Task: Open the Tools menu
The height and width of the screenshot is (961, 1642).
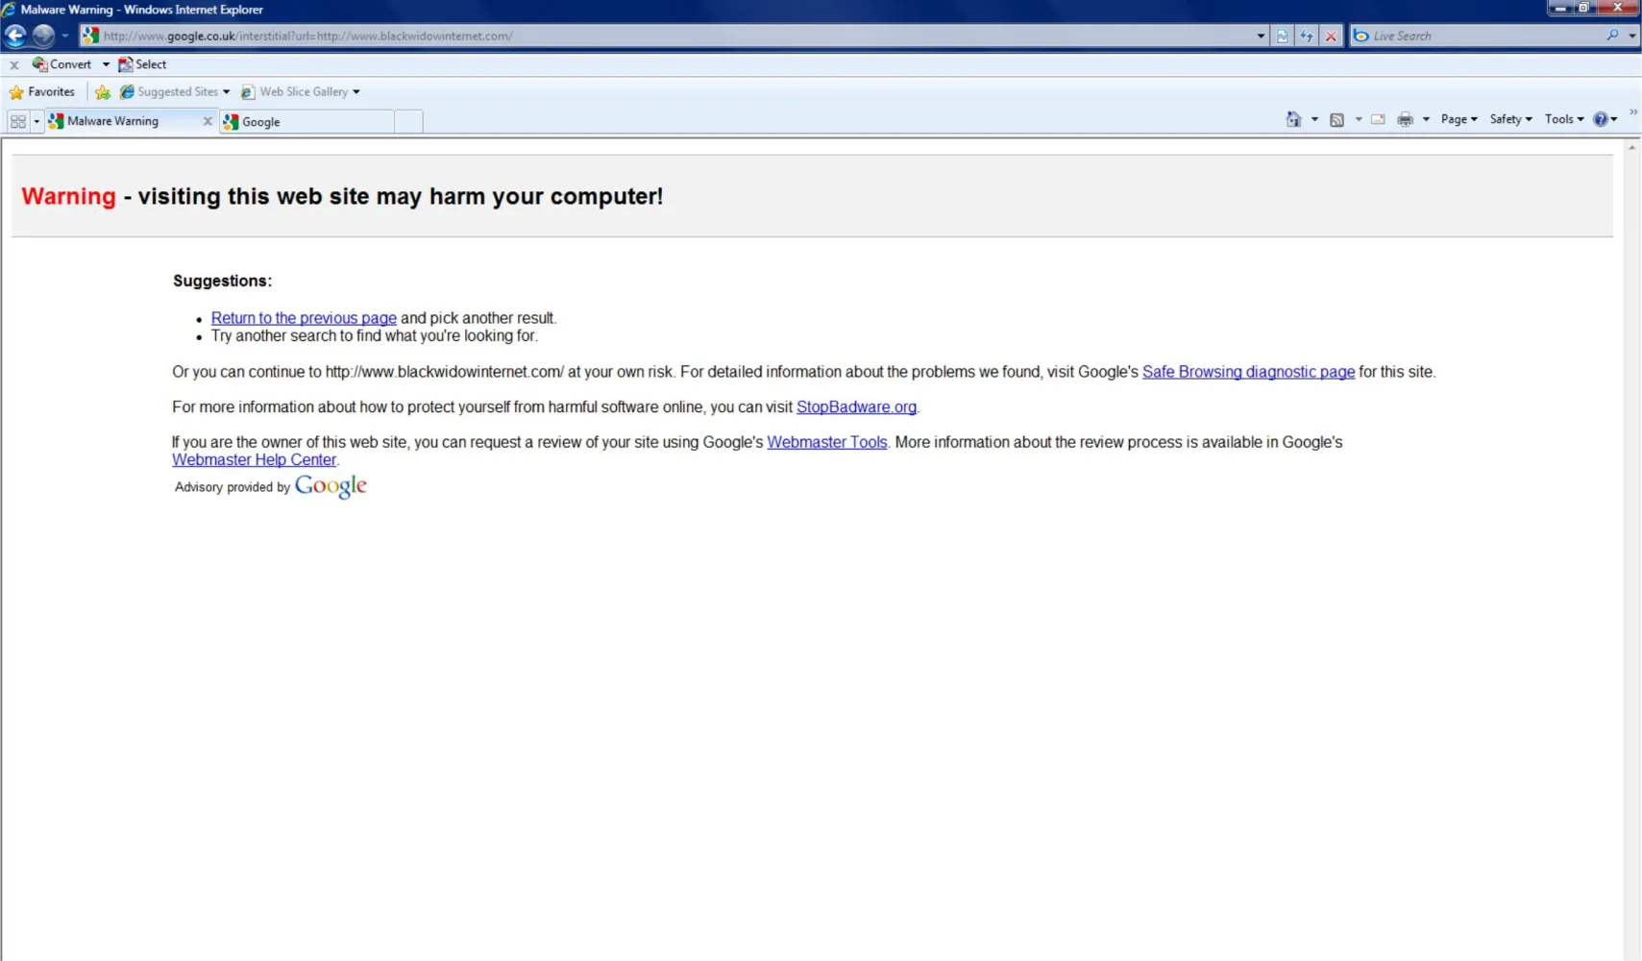Action: 1564,119
